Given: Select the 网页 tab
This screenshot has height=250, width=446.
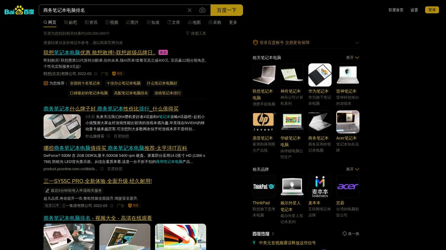Looking at the screenshot, I should pos(50,22).
